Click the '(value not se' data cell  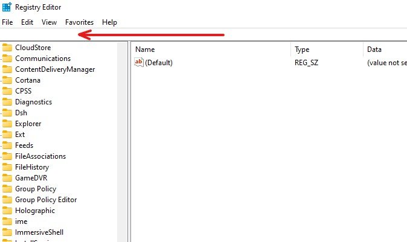click(x=386, y=63)
